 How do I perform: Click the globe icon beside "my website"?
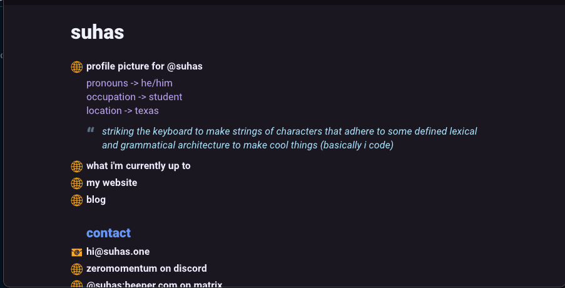[77, 183]
